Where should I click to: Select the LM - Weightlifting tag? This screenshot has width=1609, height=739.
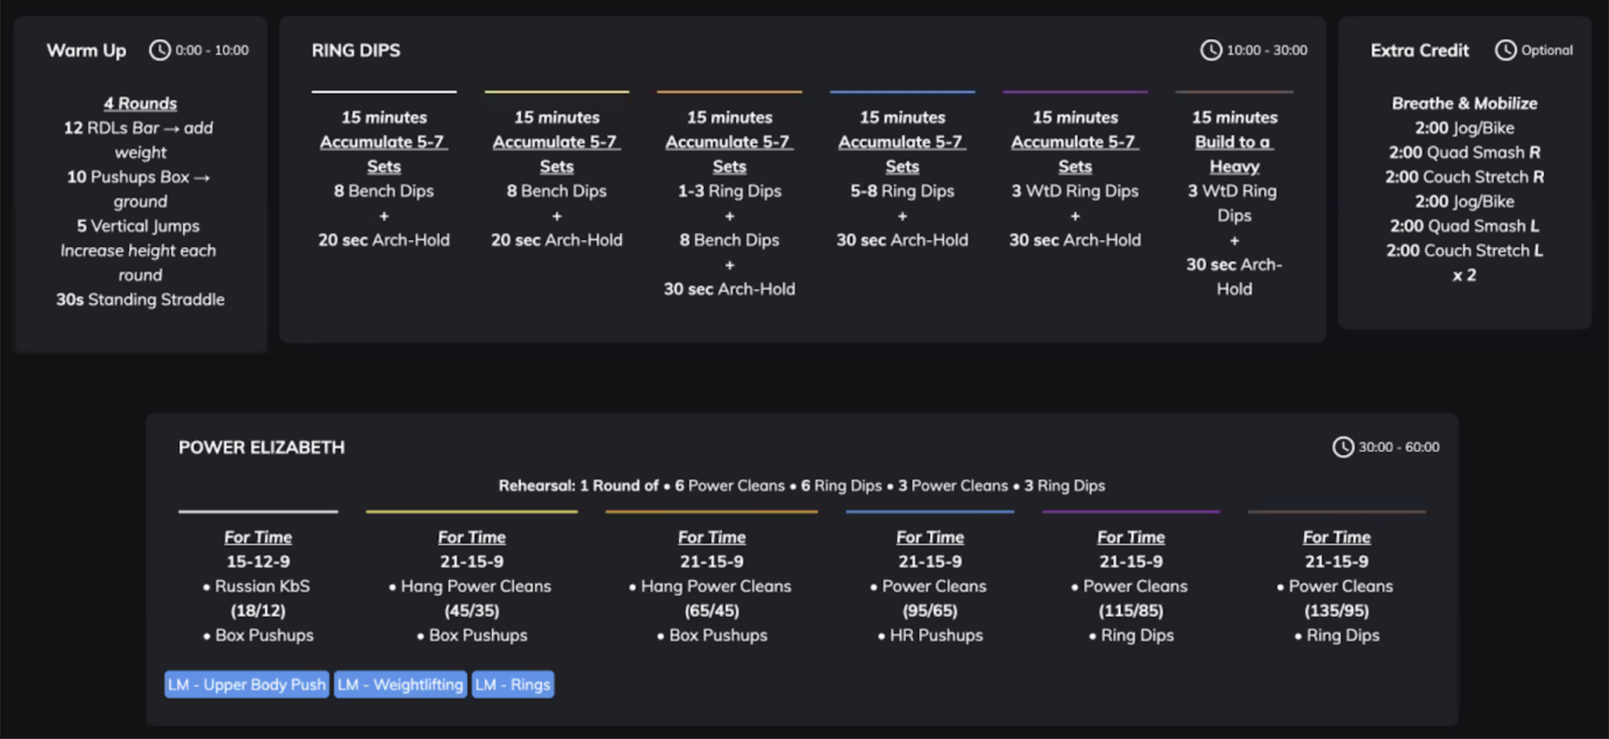(x=401, y=684)
